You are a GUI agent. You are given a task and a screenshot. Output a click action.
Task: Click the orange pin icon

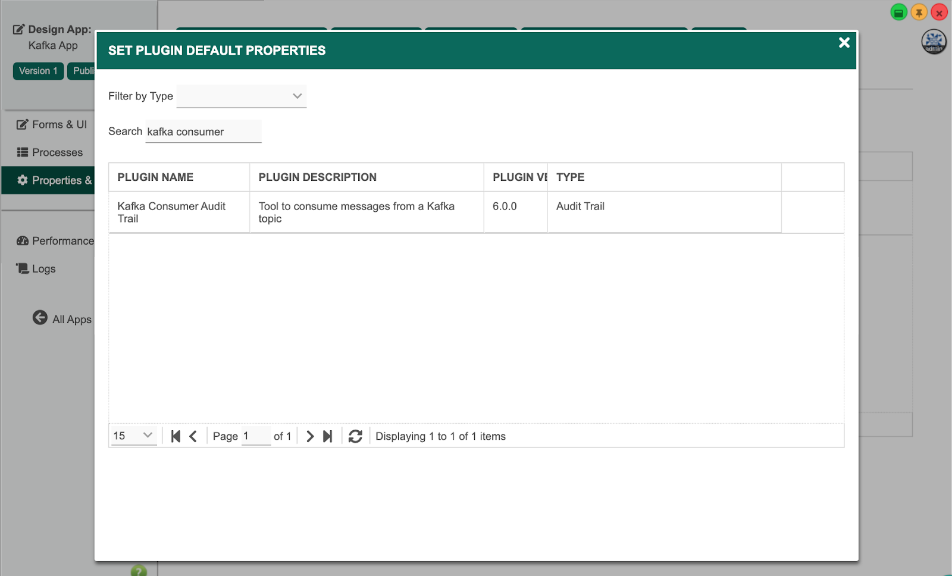point(919,12)
